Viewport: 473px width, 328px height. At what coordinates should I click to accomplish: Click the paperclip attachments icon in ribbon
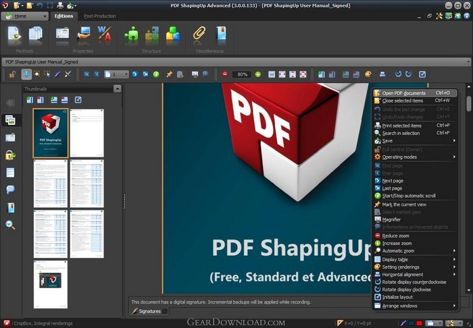(x=199, y=34)
